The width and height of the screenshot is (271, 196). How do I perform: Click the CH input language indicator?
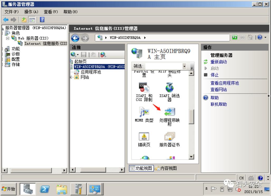click(x=241, y=178)
